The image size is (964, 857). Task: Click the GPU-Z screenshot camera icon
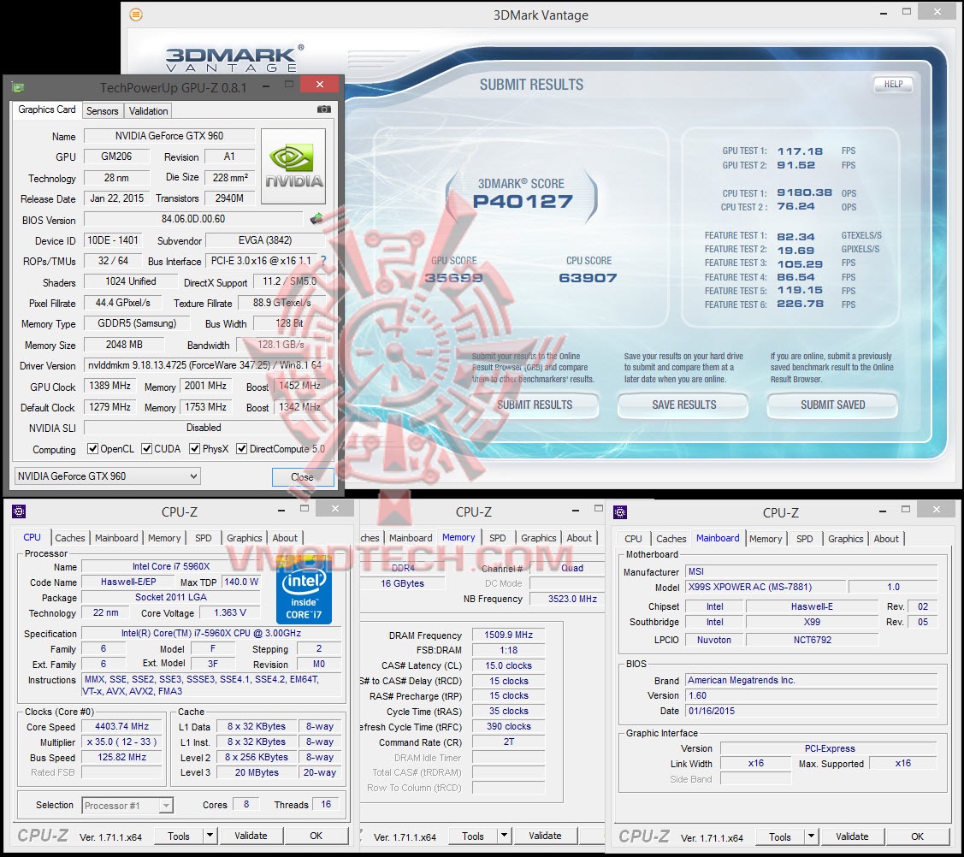point(324,109)
